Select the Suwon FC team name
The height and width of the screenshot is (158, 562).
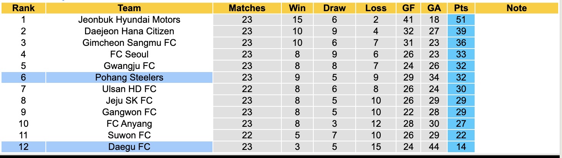pos(129,135)
